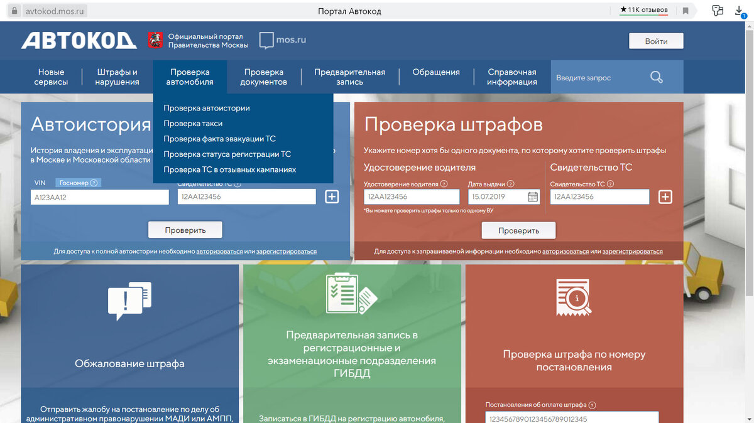The image size is (754, 423).
Task: Click the Moscow coat of arms icon
Action: point(155,41)
